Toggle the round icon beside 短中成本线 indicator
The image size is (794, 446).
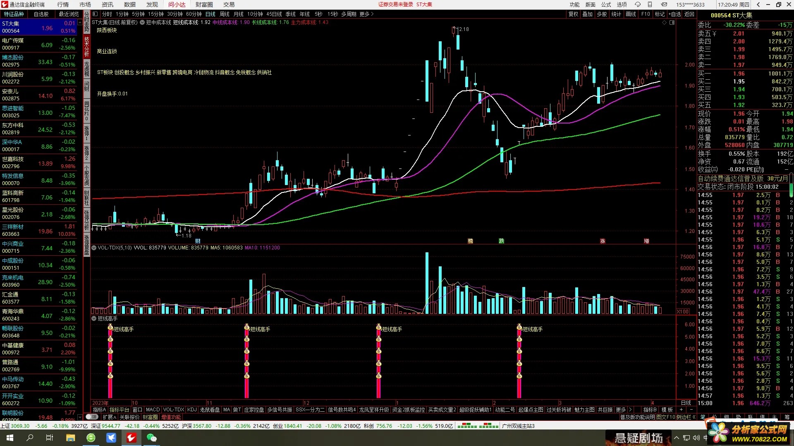tap(142, 22)
